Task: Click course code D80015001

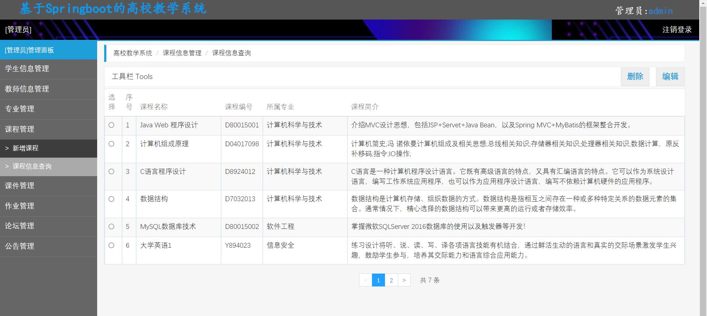Action: pyautogui.click(x=242, y=125)
